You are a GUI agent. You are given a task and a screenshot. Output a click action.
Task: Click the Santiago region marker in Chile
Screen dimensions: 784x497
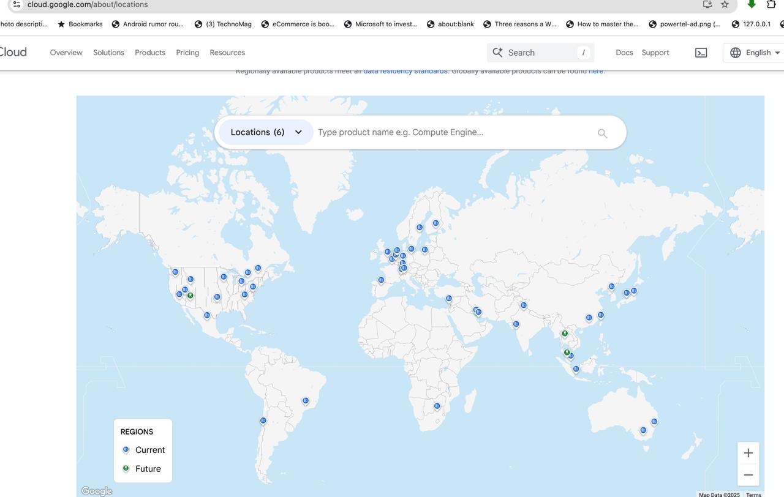click(x=263, y=420)
